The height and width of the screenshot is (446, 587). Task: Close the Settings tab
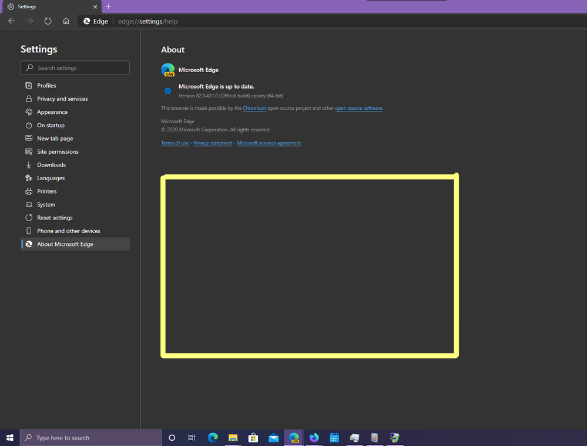pos(95,6)
